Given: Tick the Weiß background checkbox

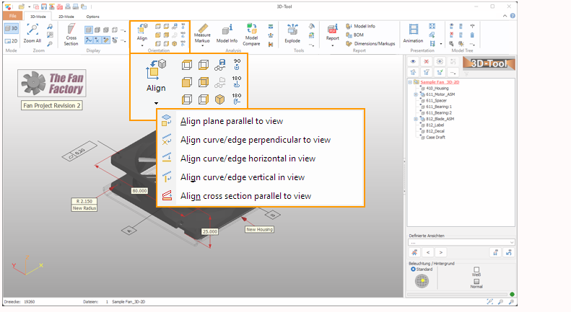Looking at the screenshot, I should [476, 269].
